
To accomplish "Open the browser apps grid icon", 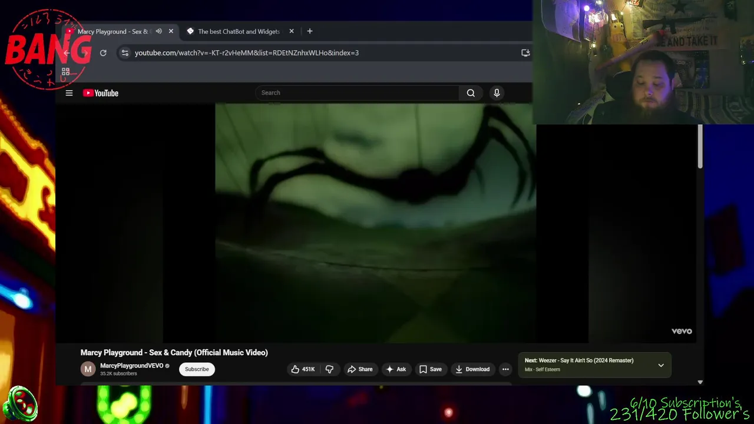I will click(x=65, y=72).
